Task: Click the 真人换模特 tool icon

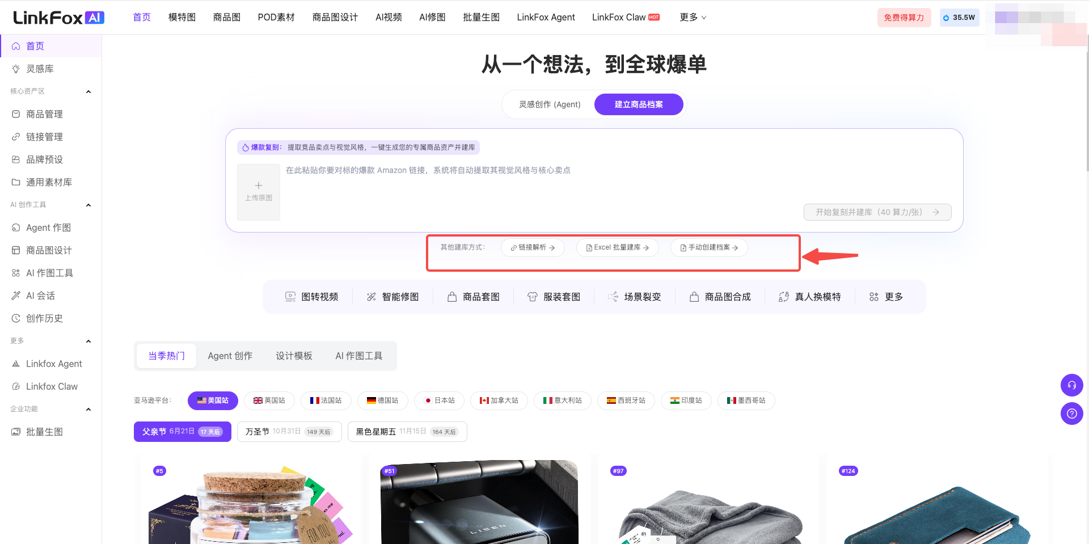Action: click(784, 297)
